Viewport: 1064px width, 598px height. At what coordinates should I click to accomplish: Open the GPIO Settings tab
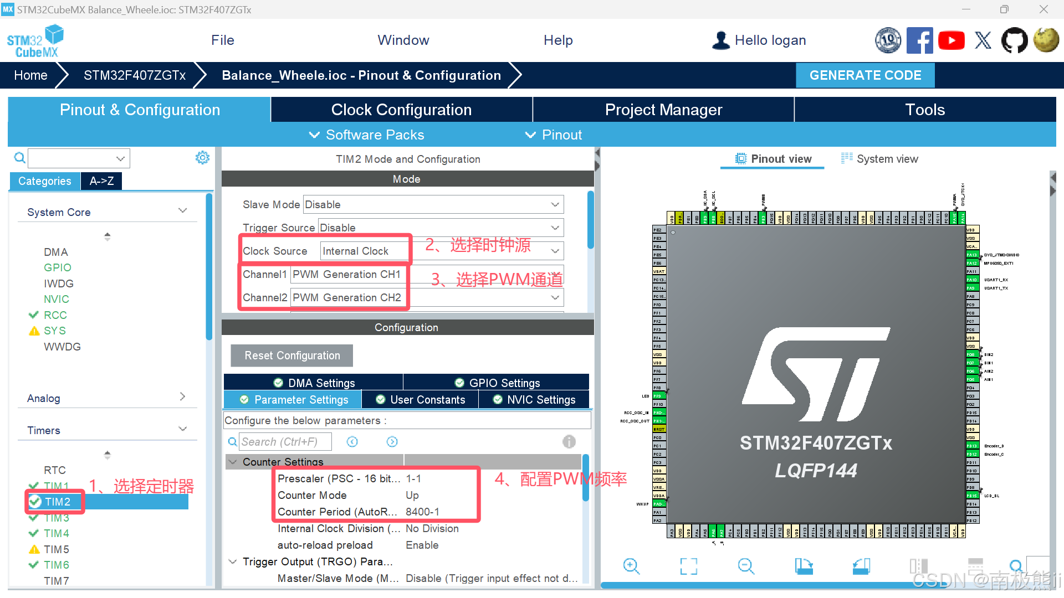point(497,383)
